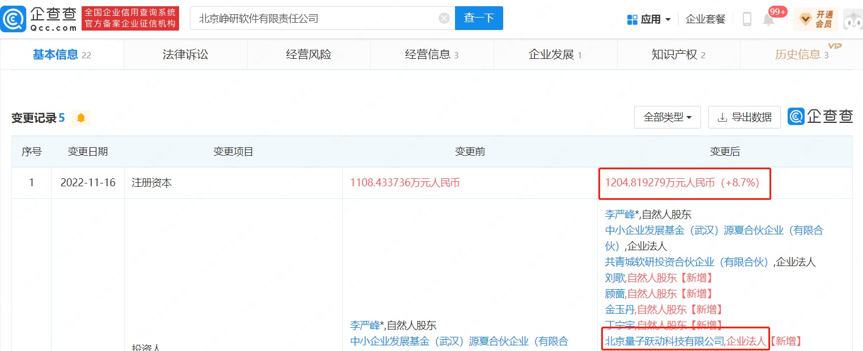Switch to 基本信息 tab

click(62, 55)
